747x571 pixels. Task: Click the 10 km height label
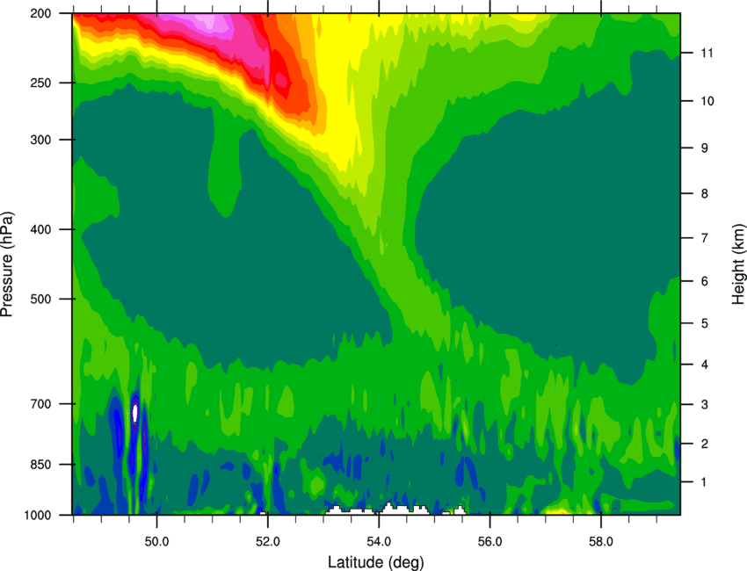tap(707, 101)
